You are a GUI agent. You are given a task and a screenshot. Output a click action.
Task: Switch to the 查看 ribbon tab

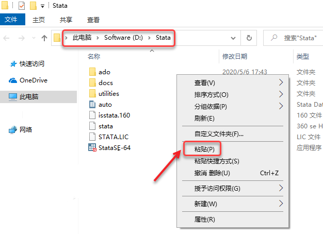93,20
